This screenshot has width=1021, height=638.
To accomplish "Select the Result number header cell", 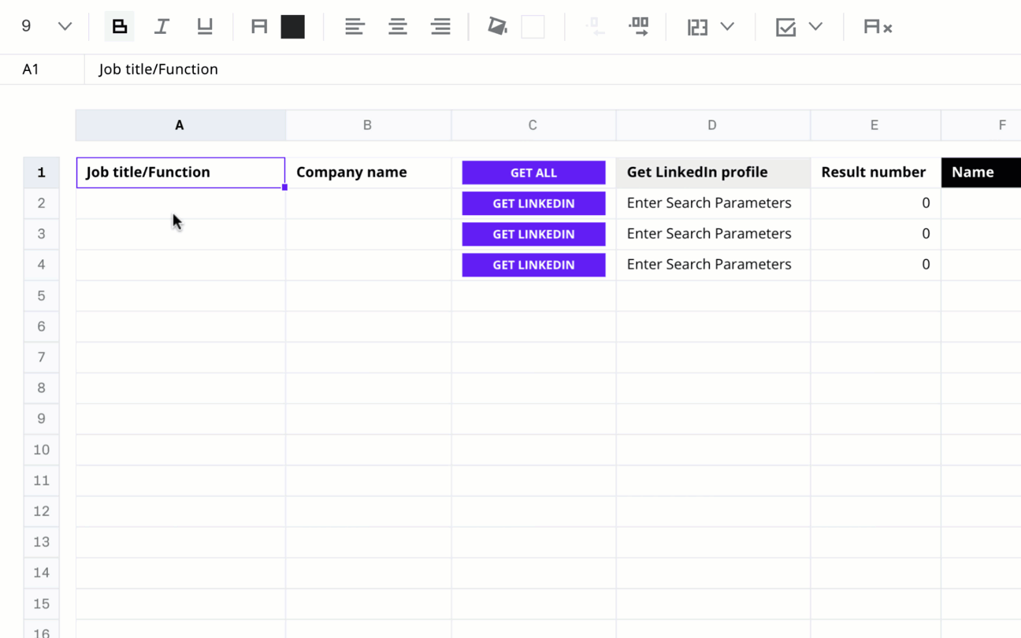I will (x=874, y=172).
